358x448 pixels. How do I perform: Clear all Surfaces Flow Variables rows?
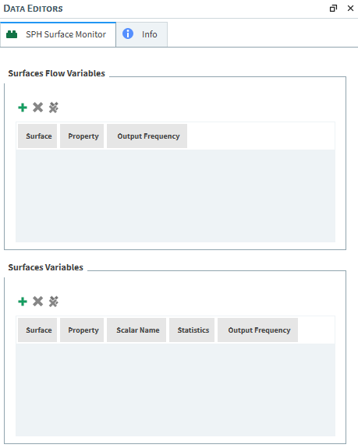tap(54, 108)
